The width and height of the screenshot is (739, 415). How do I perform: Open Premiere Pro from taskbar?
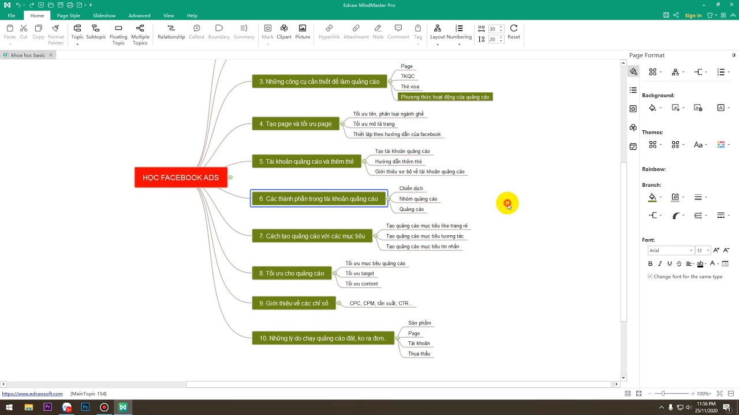click(47, 407)
